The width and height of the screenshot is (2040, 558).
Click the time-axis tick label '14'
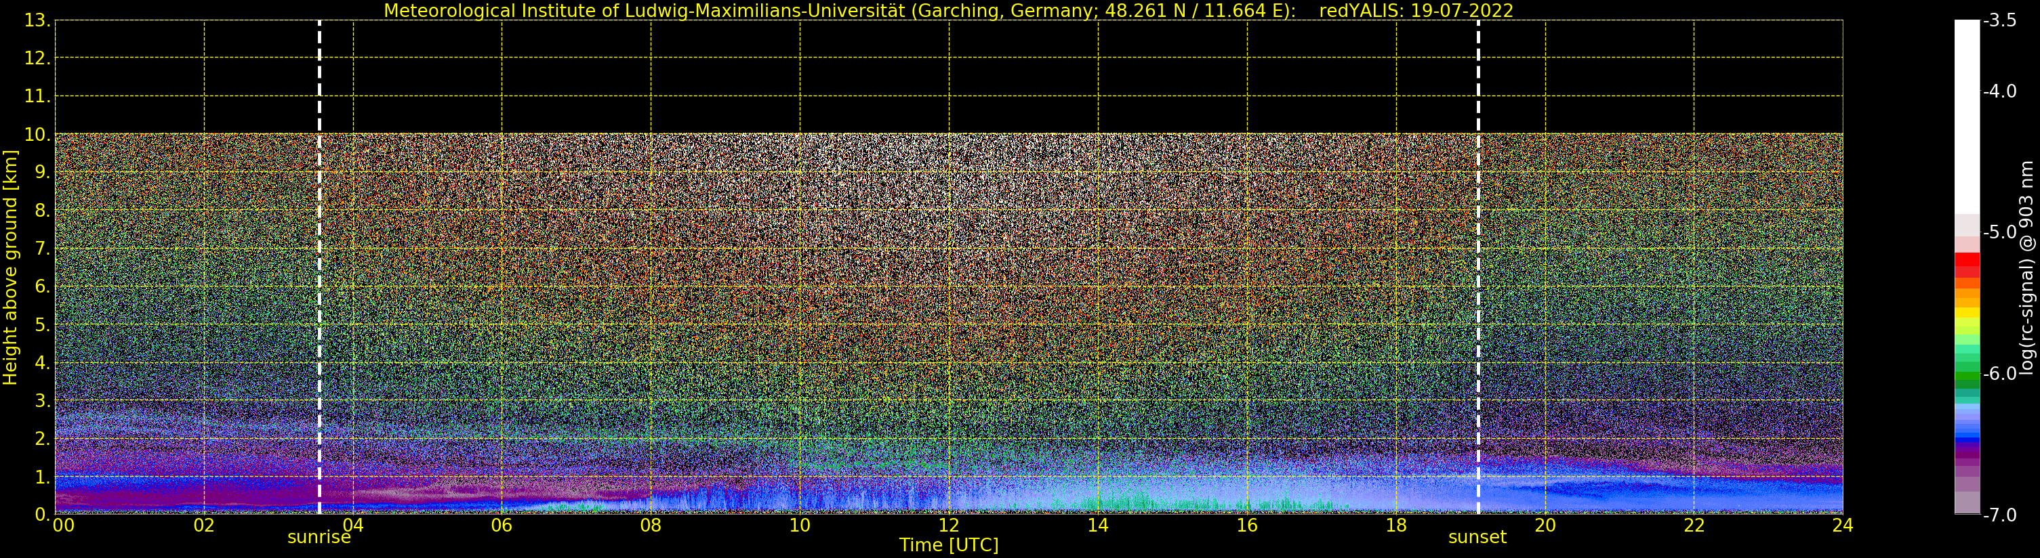[x=1098, y=525]
